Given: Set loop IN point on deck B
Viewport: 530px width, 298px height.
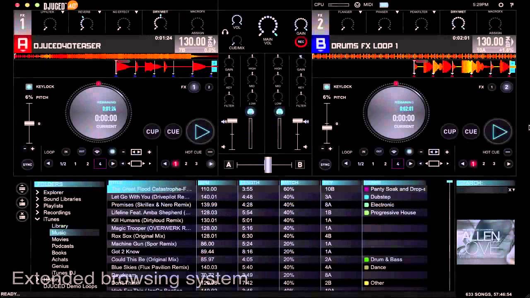Looking at the screenshot, I should point(363,152).
